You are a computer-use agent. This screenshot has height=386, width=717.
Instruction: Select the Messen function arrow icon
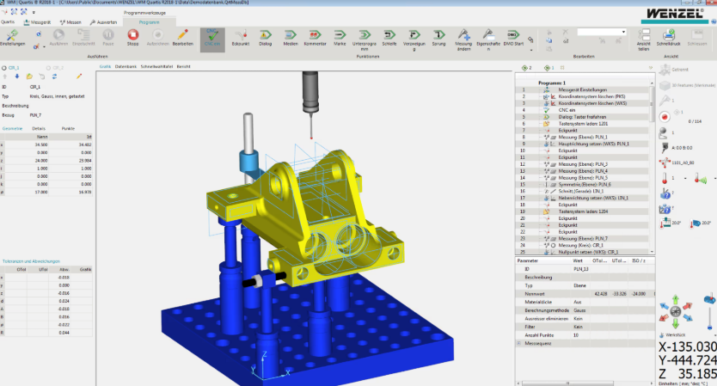291,36
